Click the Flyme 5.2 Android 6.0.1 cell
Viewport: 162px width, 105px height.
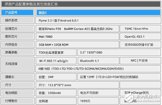97,20
